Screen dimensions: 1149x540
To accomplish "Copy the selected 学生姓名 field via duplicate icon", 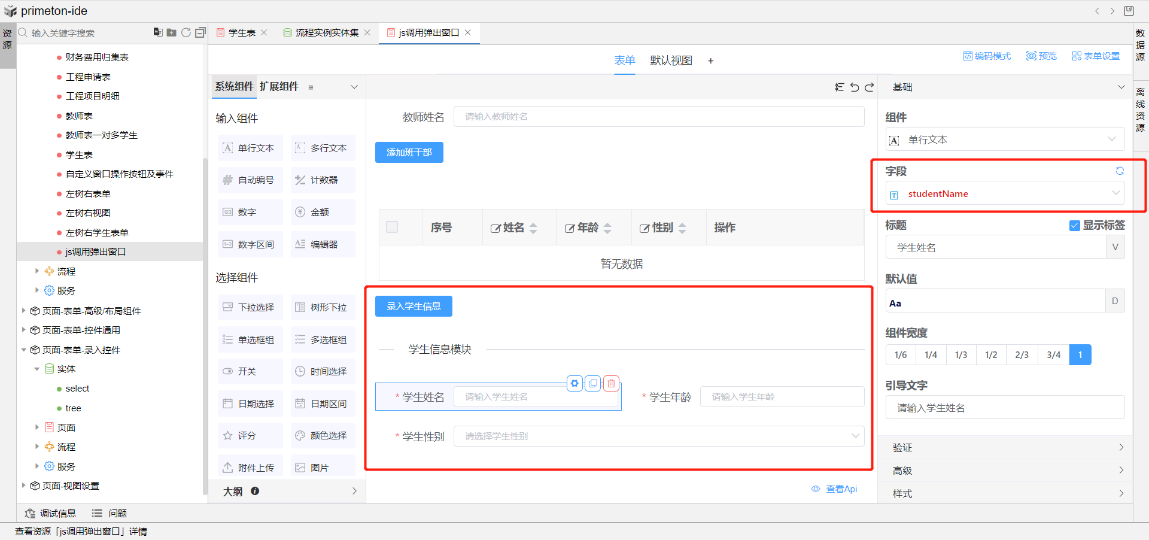I will tap(593, 384).
